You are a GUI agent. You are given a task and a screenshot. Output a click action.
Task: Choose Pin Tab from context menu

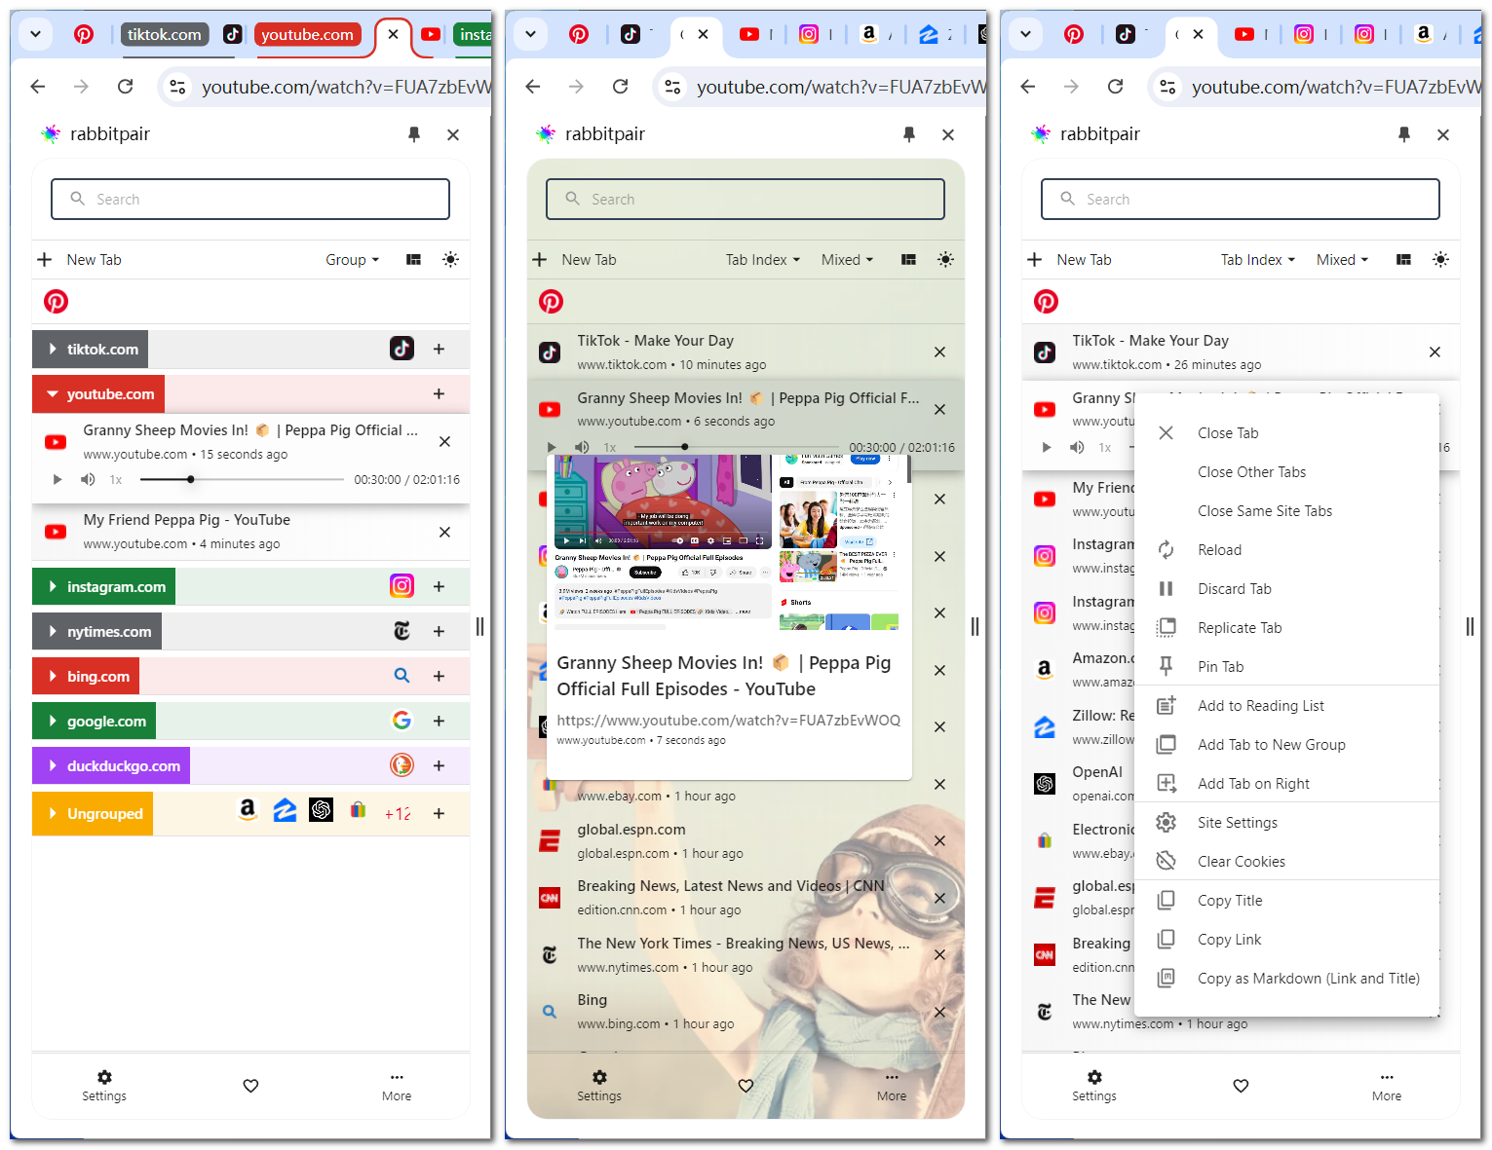pyautogui.click(x=1287, y=667)
